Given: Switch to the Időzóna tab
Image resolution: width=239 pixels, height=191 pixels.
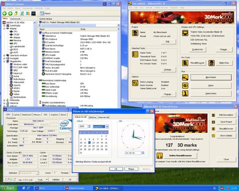Looking at the screenshot, I should (92, 117).
